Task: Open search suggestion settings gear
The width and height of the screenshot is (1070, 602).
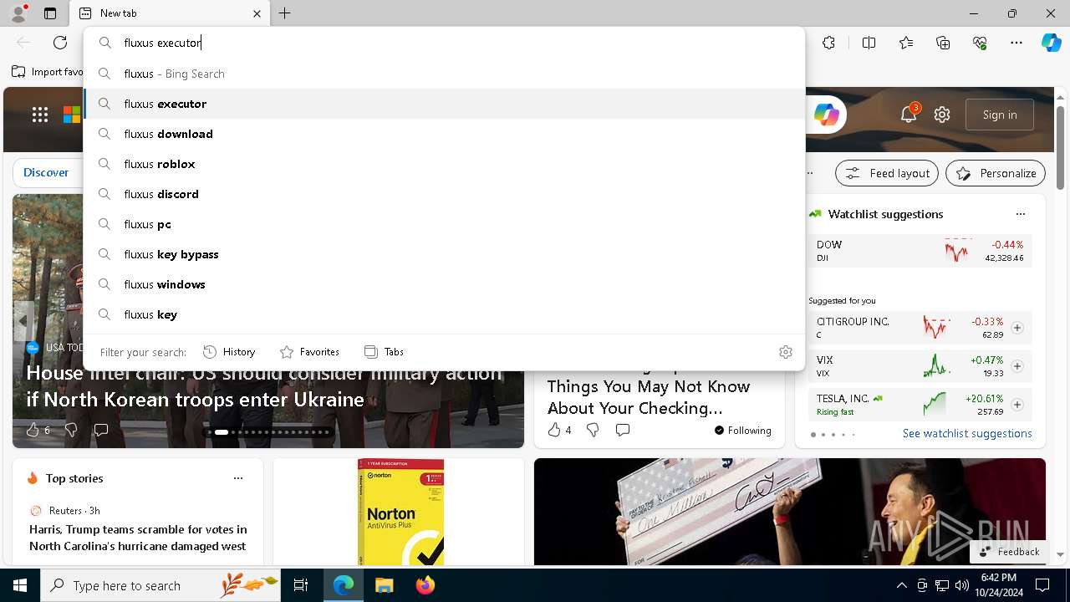Action: [x=785, y=352]
